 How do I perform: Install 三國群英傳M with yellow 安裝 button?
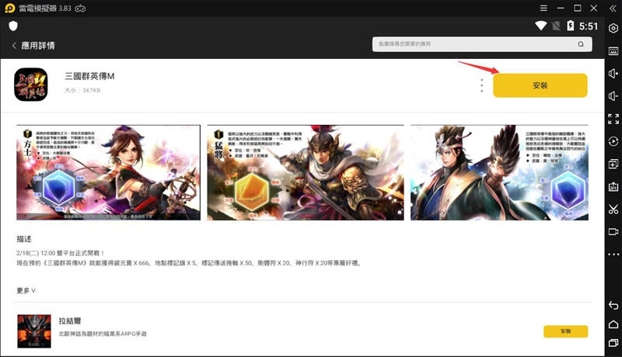tap(540, 85)
